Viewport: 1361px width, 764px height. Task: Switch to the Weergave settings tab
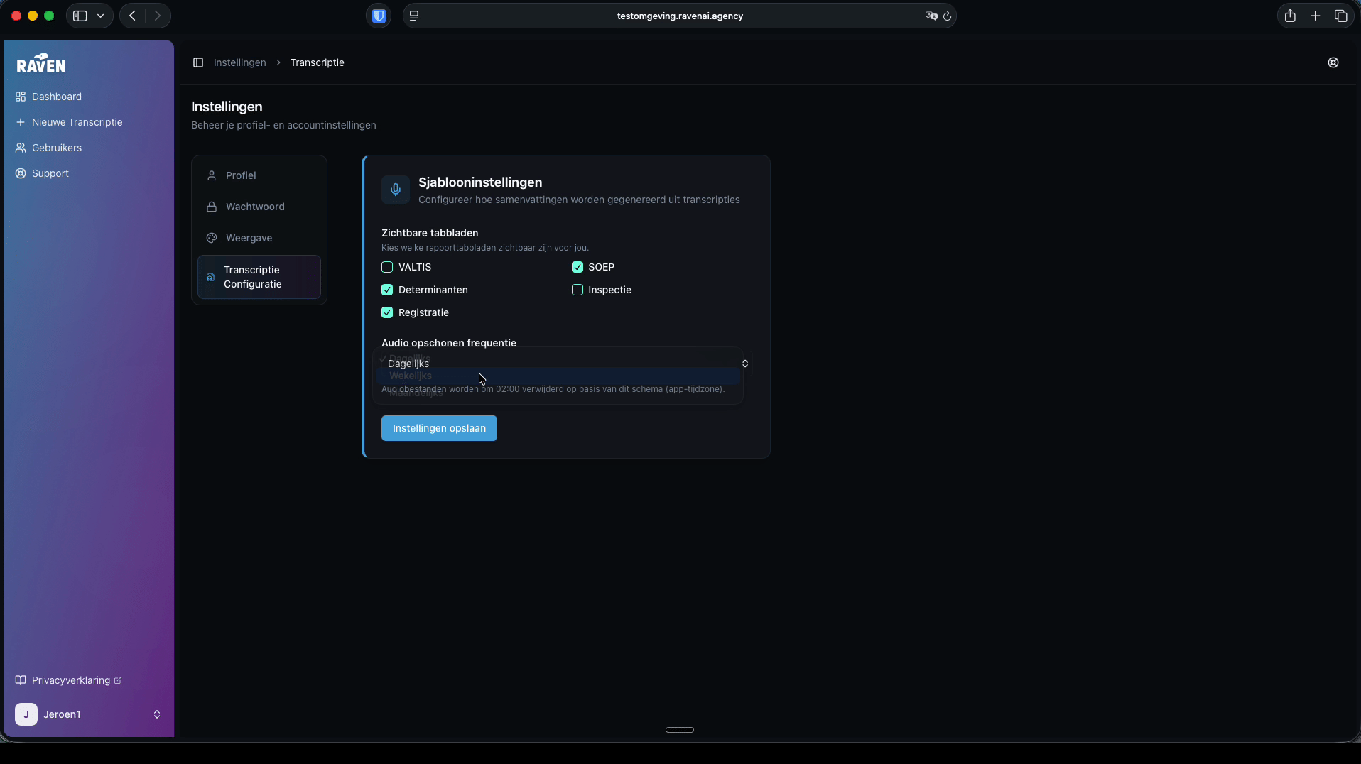(249, 238)
